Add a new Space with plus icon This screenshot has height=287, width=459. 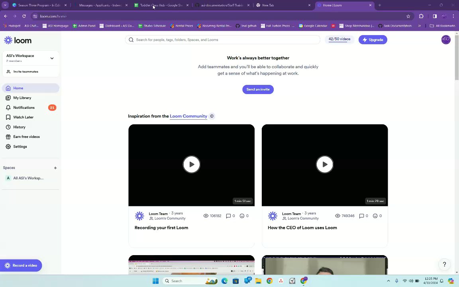pyautogui.click(x=55, y=168)
